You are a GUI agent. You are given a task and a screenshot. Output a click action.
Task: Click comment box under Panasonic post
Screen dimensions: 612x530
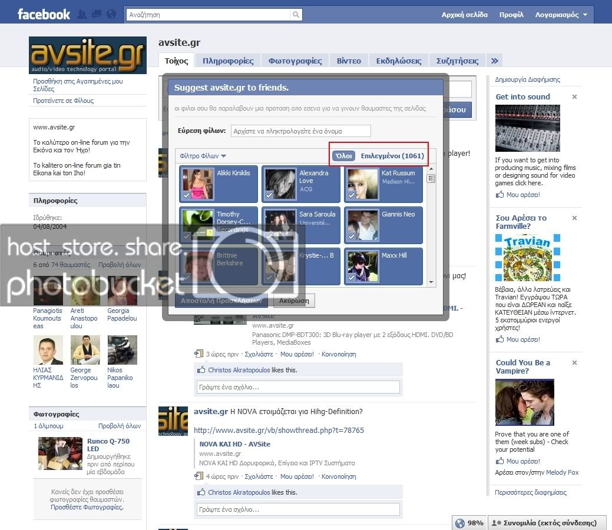tap(298, 387)
